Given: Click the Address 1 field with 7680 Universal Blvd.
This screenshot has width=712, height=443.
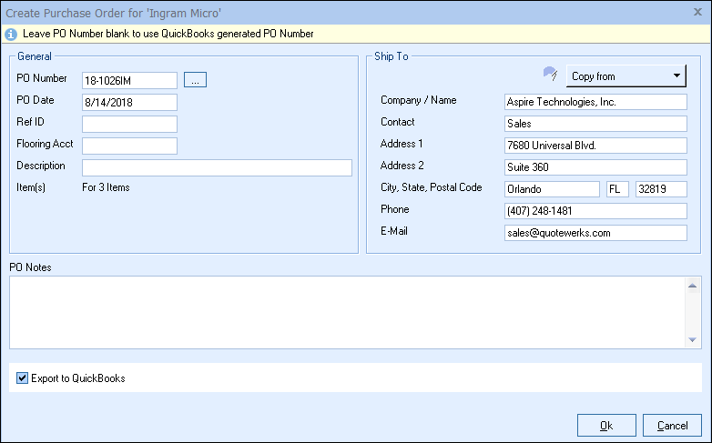Looking at the screenshot, I should [595, 146].
